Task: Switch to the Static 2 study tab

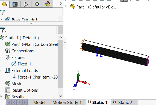Action: coord(124,102)
